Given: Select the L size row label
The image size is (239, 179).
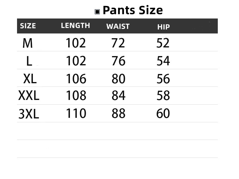Looking at the screenshot, I should point(29,61).
